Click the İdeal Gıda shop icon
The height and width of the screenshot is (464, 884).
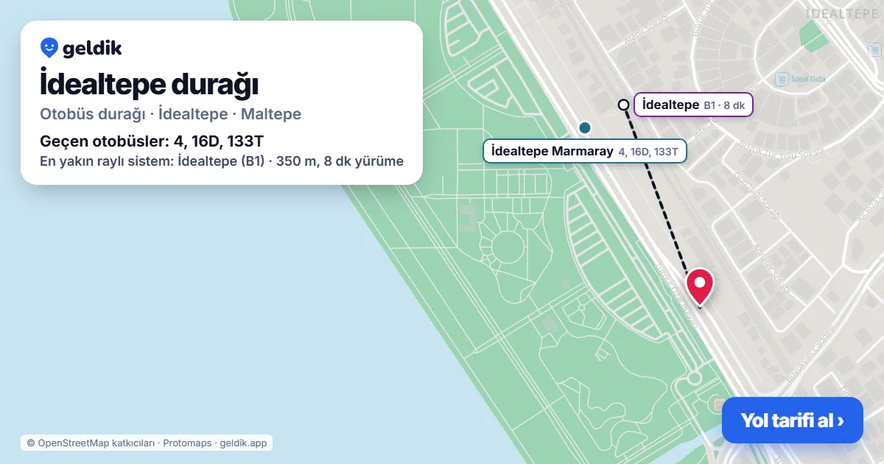782,79
